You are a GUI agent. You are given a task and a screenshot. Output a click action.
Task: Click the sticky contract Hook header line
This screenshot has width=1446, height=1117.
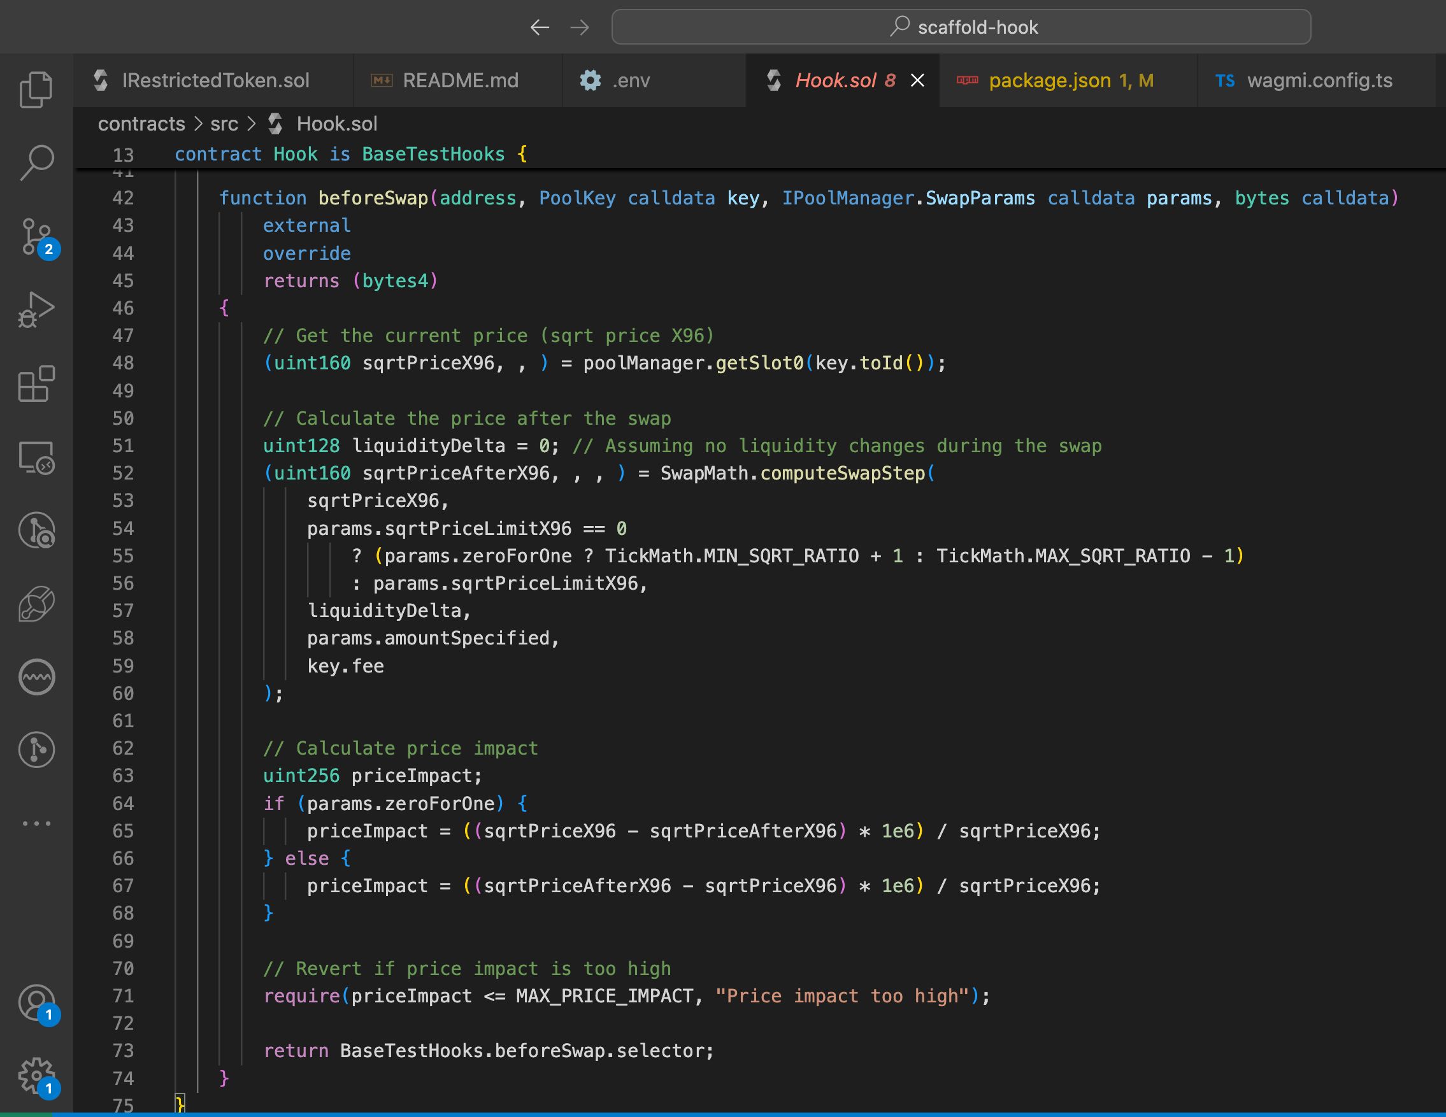pos(760,154)
